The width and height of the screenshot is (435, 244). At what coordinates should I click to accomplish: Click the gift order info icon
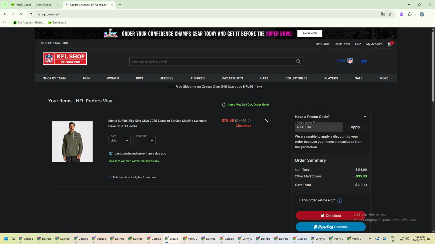pyautogui.click(x=340, y=200)
